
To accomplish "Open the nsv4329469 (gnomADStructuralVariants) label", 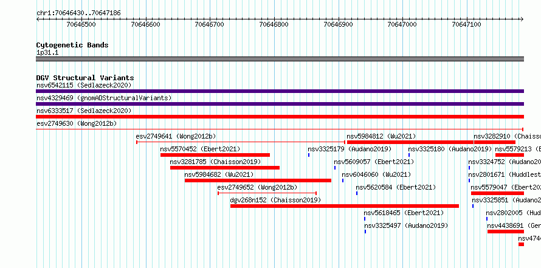I will pyautogui.click(x=104, y=98).
